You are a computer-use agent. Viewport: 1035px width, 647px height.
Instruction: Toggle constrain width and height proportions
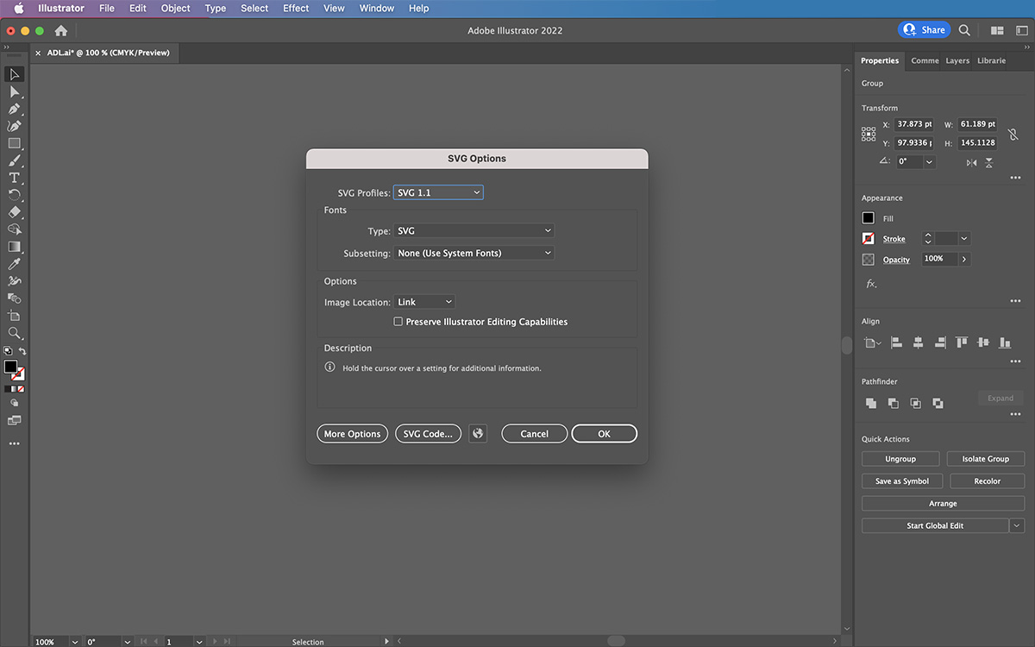[1013, 135]
